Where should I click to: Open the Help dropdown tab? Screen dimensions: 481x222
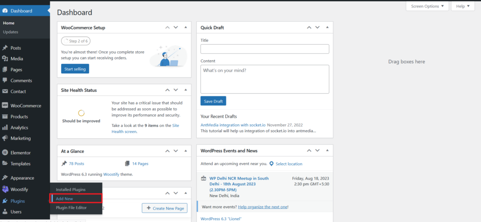coord(463,6)
